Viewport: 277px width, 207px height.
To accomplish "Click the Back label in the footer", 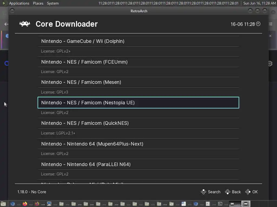I will point(236,192).
